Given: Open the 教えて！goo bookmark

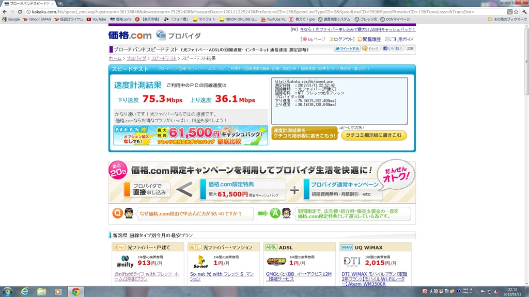Looking at the screenshot, I should point(302,19).
